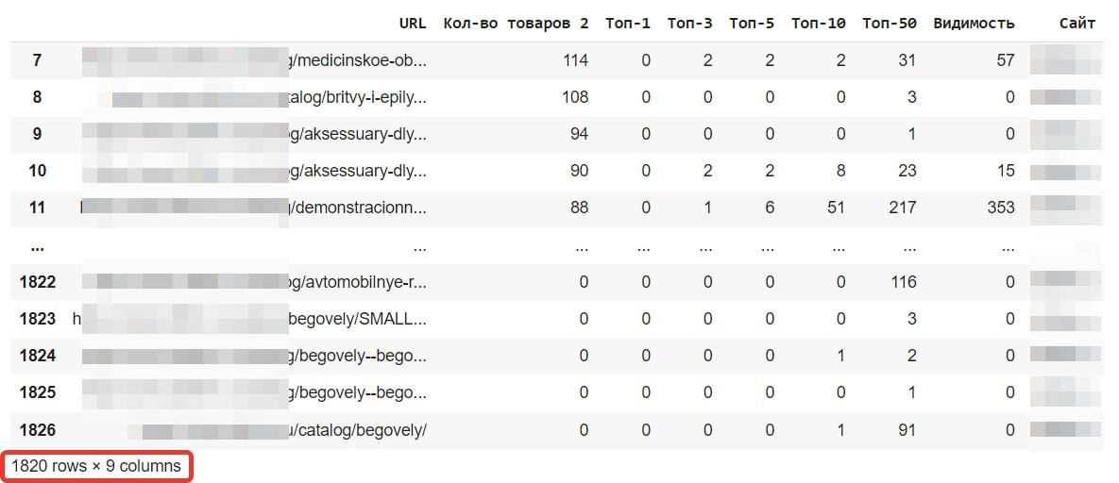The height and width of the screenshot is (483, 1119).
Task: Click row index 1822
Action: tap(37, 282)
